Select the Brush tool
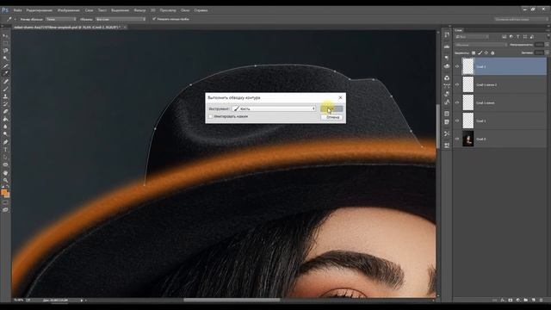This screenshot has height=310, width=551. click(5, 89)
